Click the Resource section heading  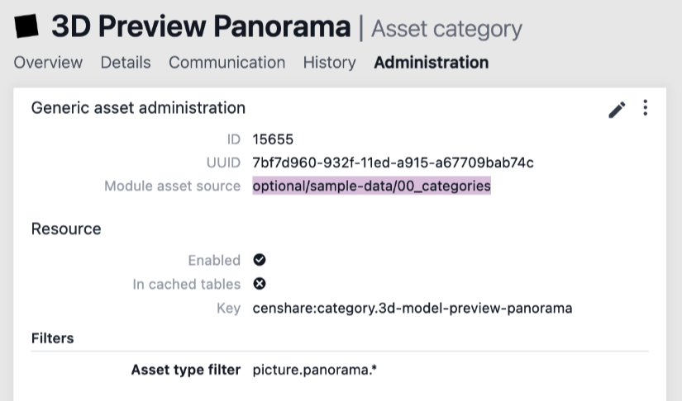click(66, 229)
